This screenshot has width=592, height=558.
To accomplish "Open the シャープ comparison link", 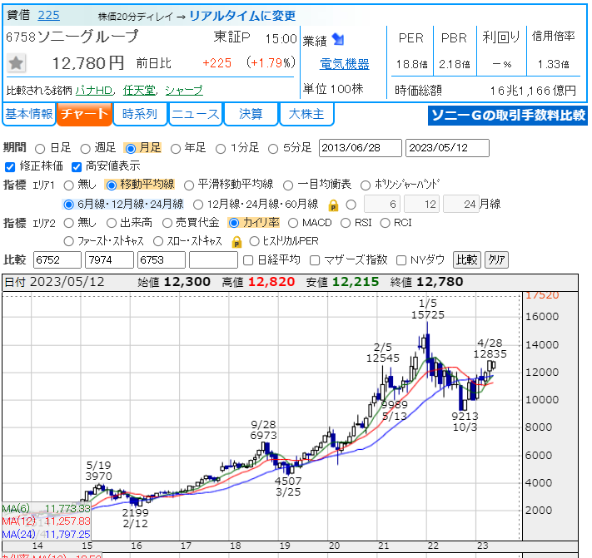I will click(184, 91).
